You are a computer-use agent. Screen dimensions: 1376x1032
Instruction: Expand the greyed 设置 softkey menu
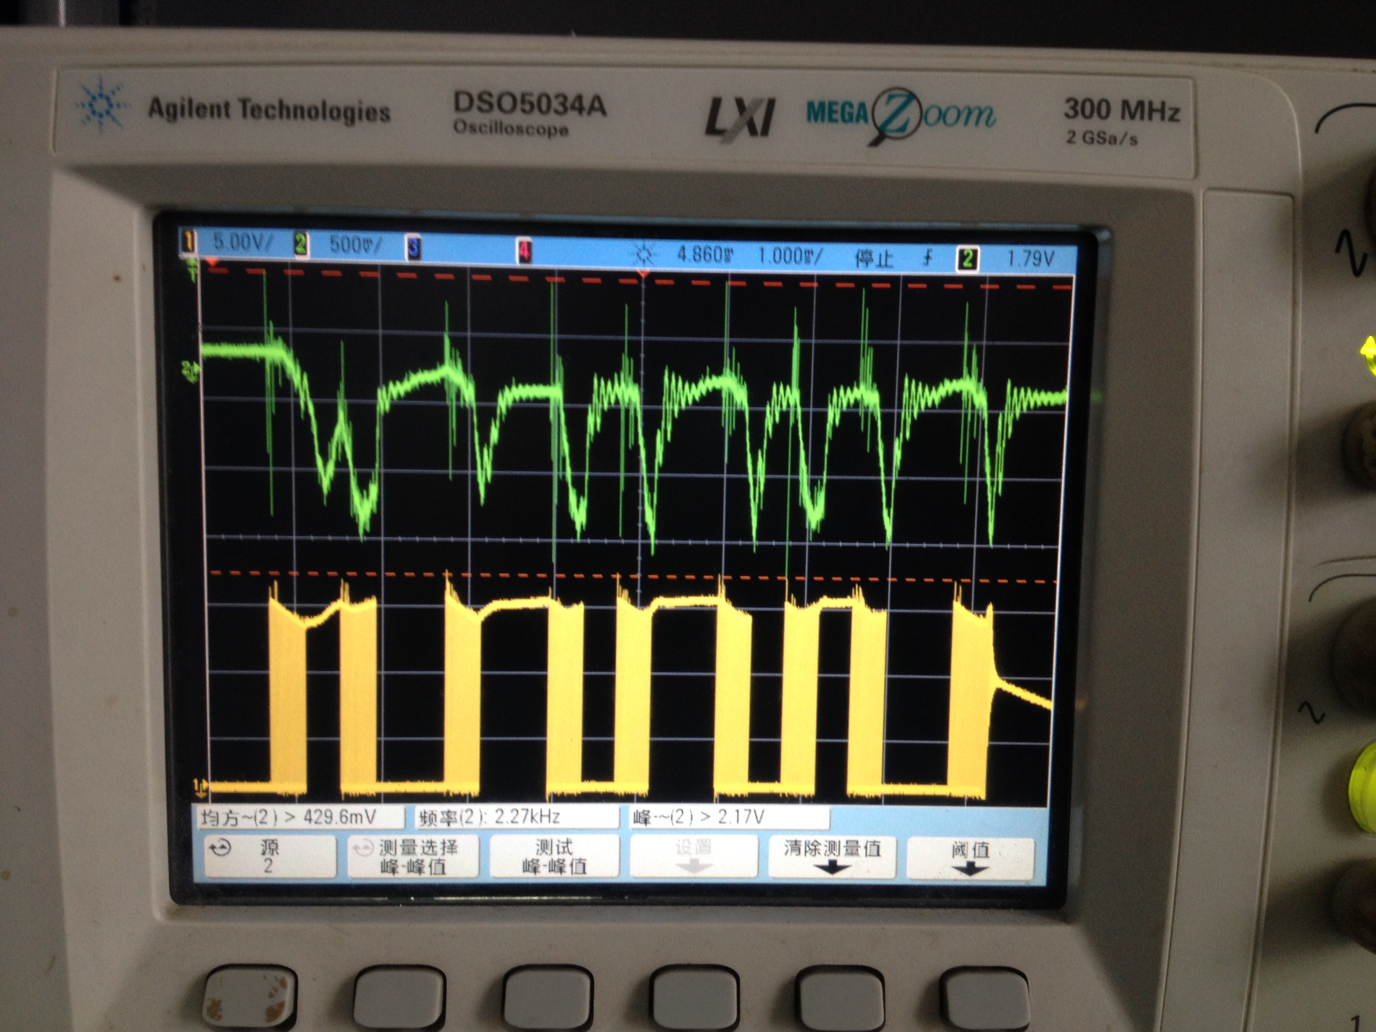pyautogui.click(x=693, y=856)
